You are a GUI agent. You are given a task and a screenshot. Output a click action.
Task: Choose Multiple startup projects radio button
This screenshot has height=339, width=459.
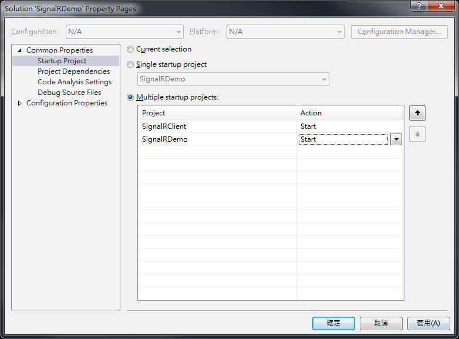pos(130,97)
